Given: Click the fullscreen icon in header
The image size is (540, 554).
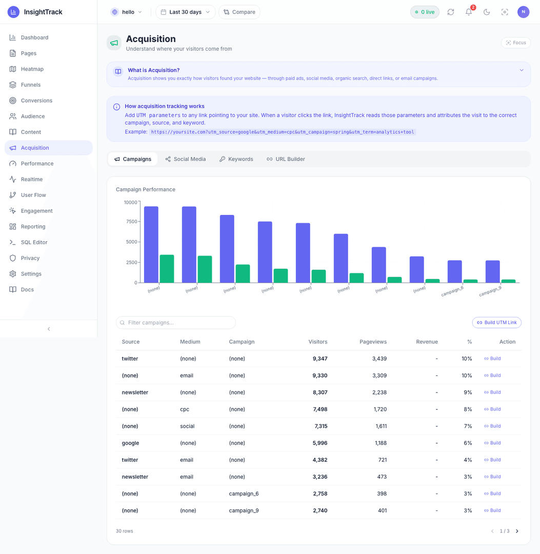Looking at the screenshot, I should coord(505,12).
